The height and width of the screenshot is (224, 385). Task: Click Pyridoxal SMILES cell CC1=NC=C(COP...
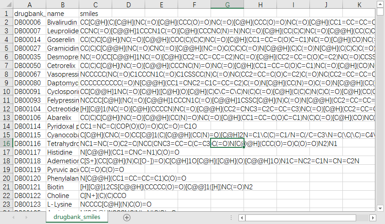point(96,126)
